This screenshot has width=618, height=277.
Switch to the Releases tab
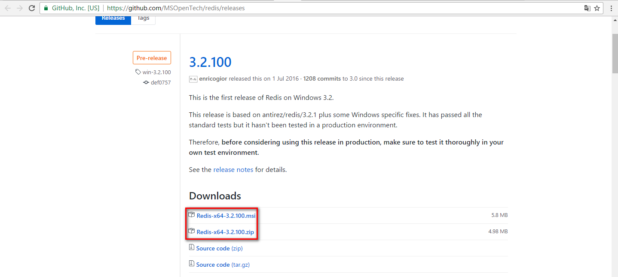coord(113,18)
